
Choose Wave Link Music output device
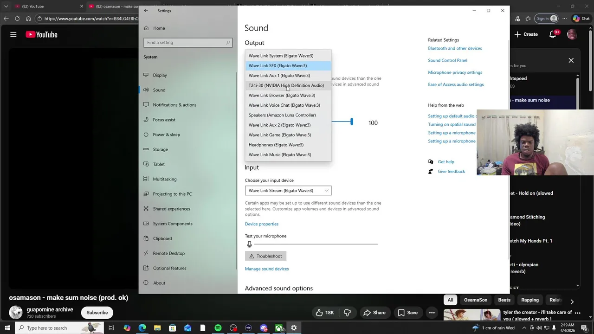pyautogui.click(x=288, y=155)
